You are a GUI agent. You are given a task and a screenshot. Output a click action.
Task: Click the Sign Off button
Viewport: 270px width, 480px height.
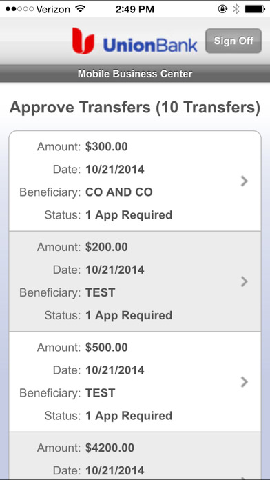tap(233, 41)
